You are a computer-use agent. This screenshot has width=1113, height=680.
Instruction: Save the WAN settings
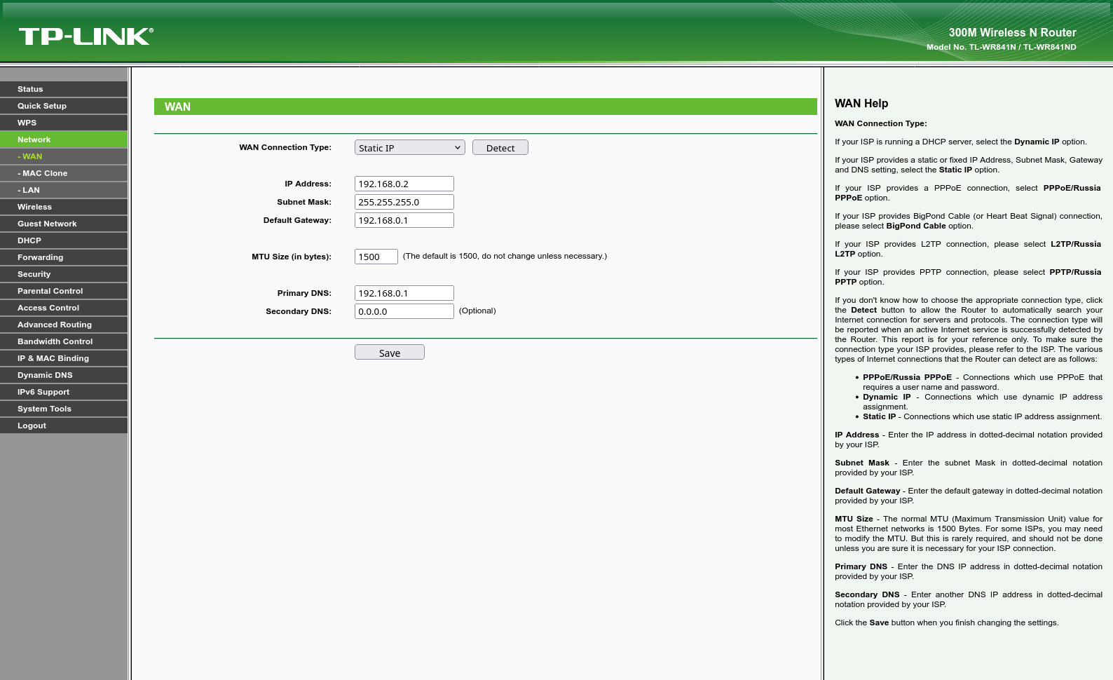390,352
